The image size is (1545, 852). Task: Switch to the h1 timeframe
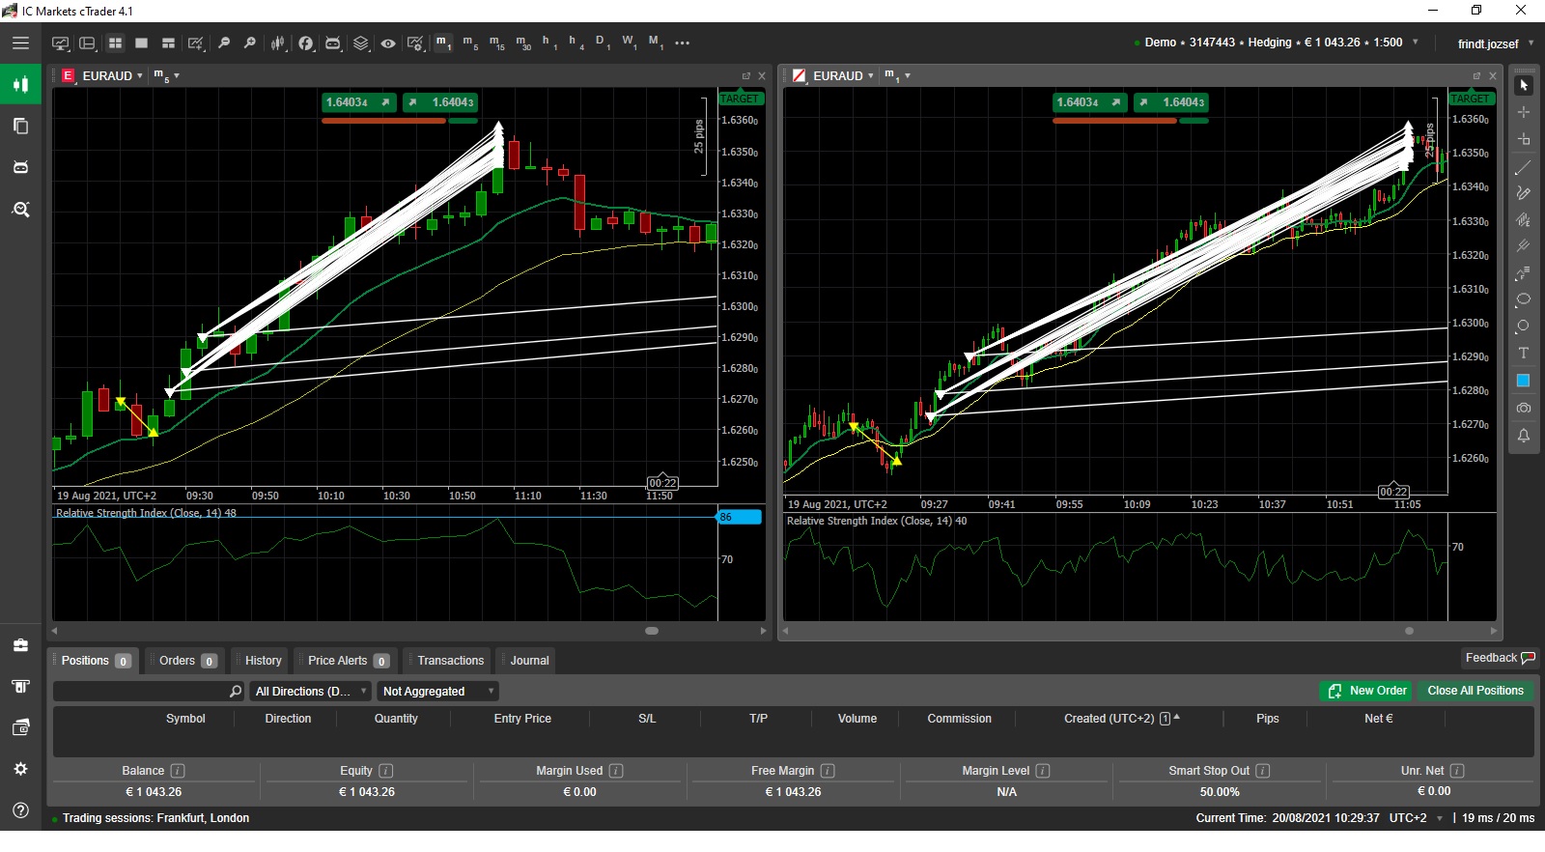click(x=548, y=43)
